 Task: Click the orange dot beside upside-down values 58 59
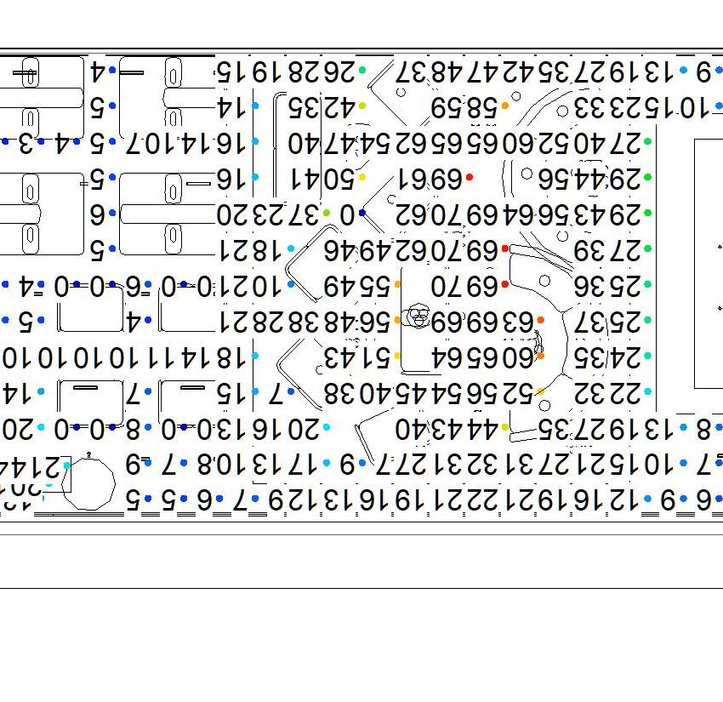pos(505,106)
